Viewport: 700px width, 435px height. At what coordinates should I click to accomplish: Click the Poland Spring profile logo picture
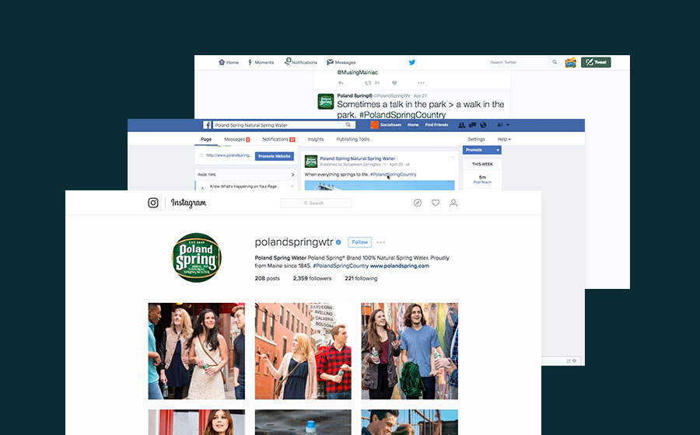[197, 258]
